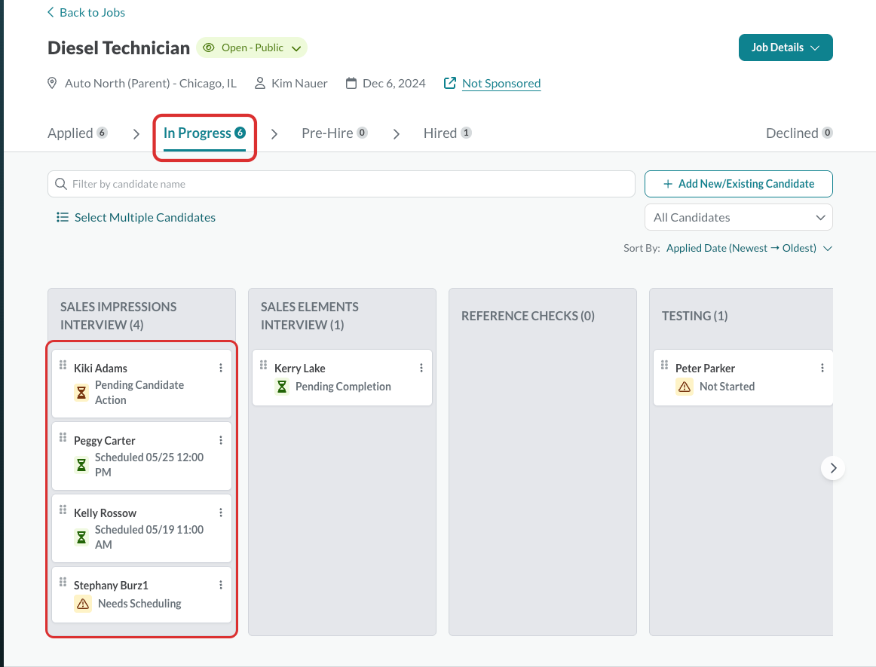Open the All Candidates dropdown
The height and width of the screenshot is (667, 876).
pyautogui.click(x=738, y=217)
